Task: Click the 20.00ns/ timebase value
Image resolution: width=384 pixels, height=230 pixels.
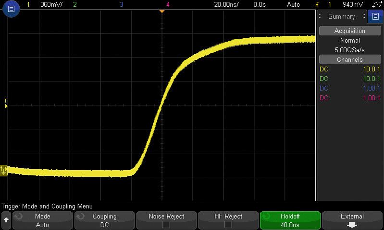Action: (x=226, y=4)
